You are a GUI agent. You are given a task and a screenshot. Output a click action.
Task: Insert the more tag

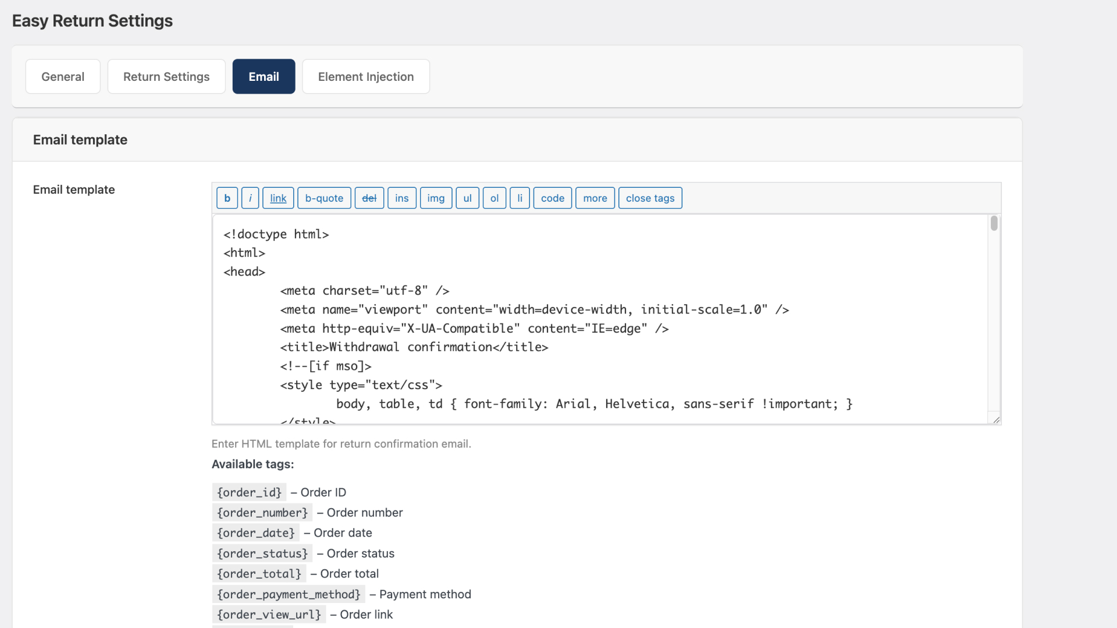595,198
